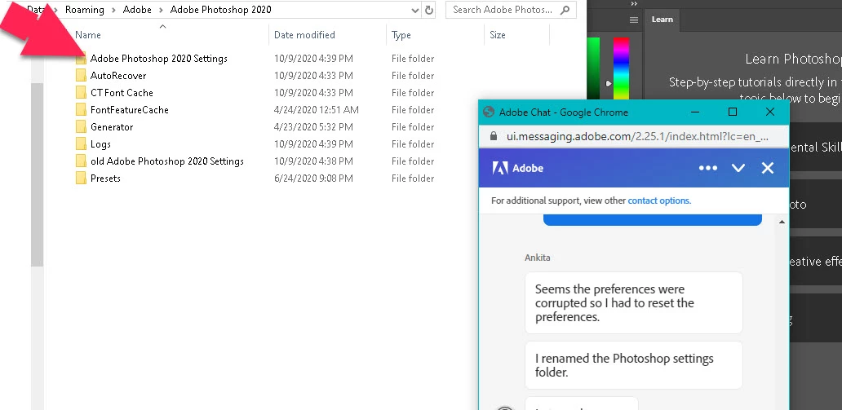Click Adobe in the address breadcrumb
Screen dimensions: 842x410
(x=137, y=10)
